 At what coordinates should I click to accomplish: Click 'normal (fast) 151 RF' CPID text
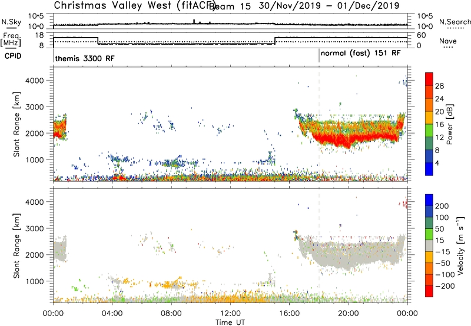(x=360, y=53)
